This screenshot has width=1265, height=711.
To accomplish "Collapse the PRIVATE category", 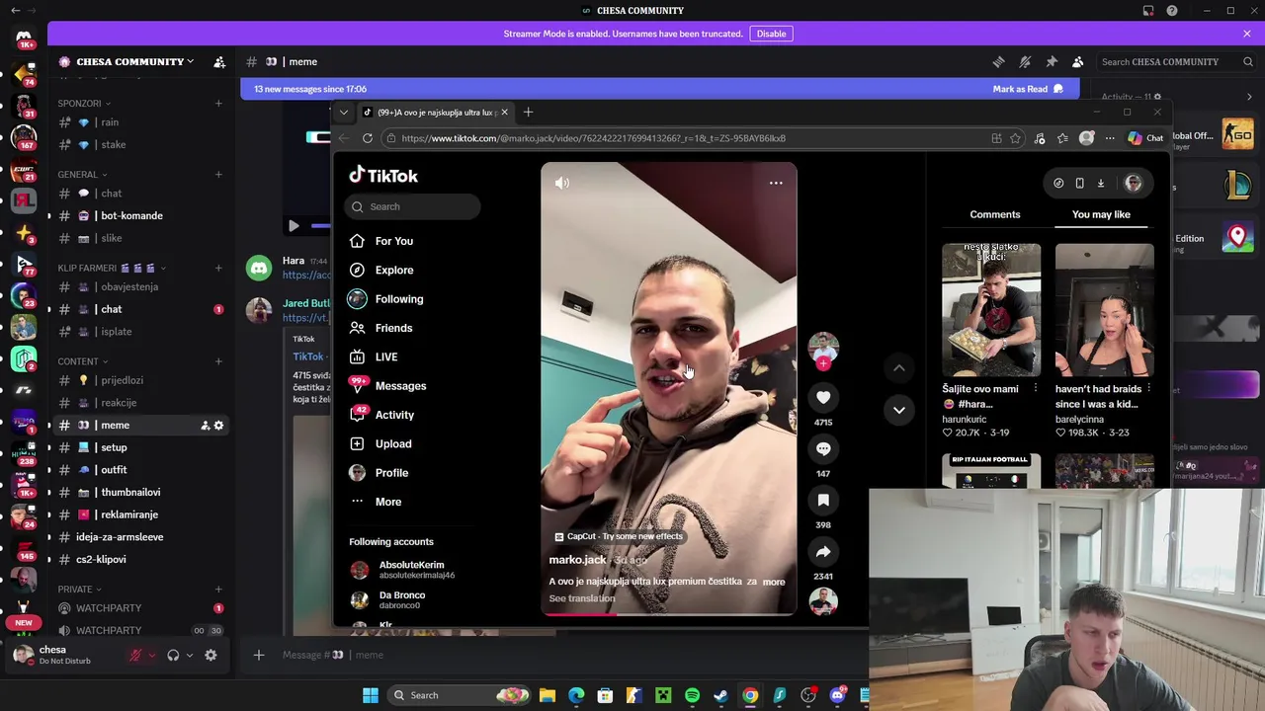I will [79, 589].
